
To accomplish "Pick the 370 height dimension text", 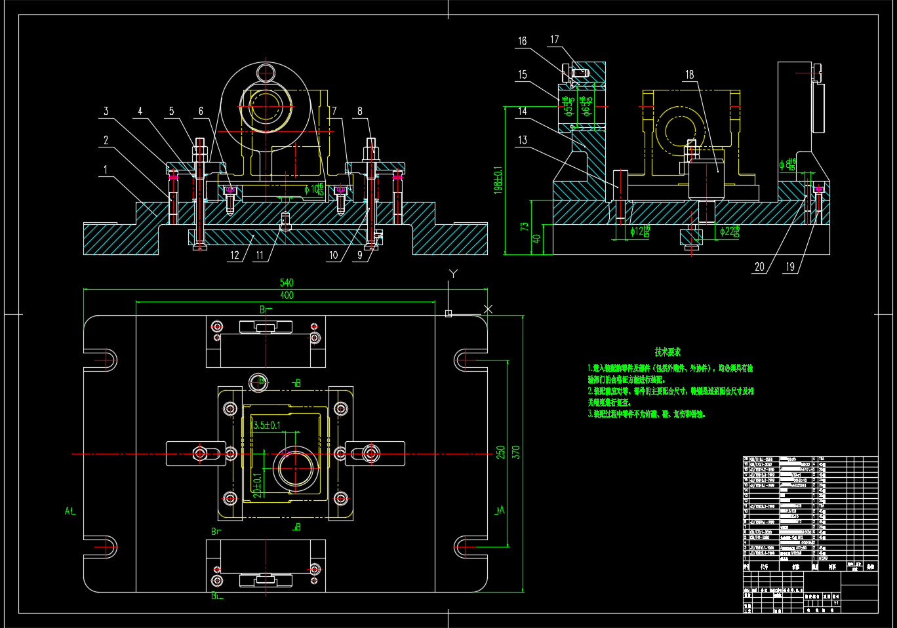I will pos(516,452).
